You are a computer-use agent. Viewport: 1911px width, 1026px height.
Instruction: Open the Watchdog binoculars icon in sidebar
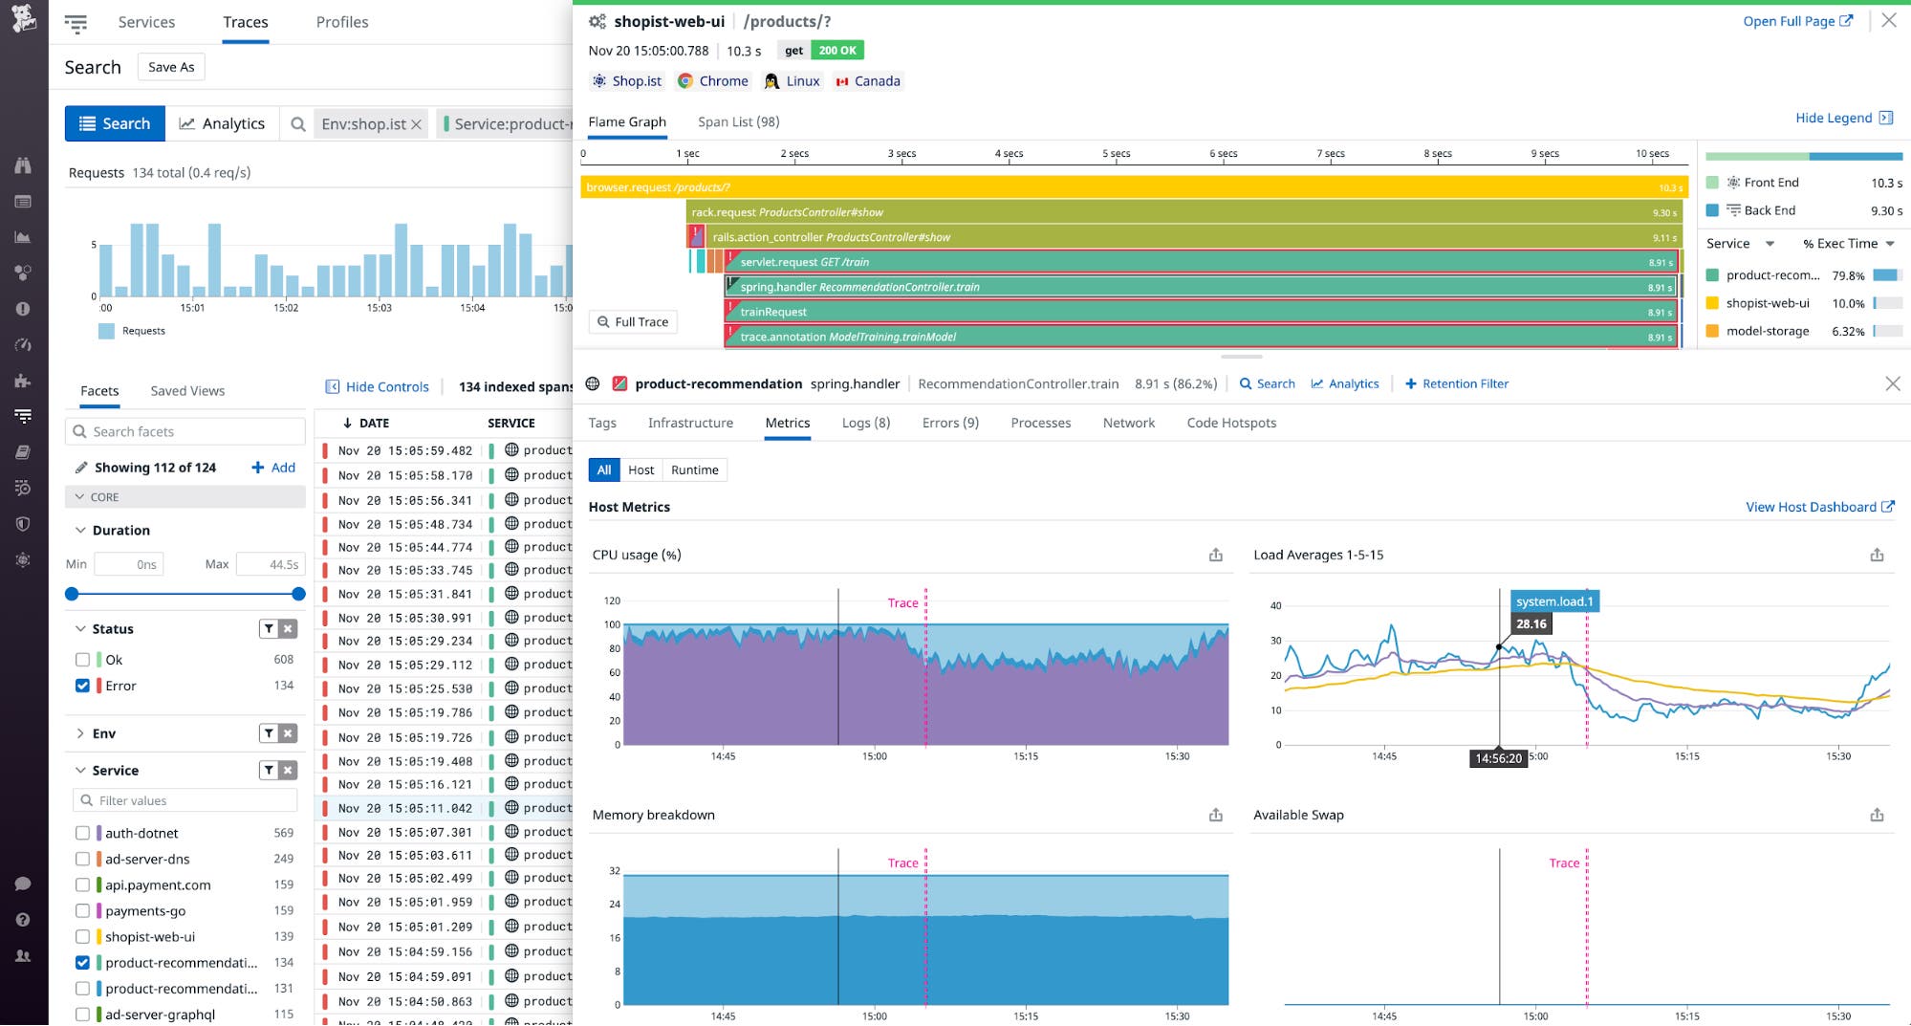[x=23, y=165]
